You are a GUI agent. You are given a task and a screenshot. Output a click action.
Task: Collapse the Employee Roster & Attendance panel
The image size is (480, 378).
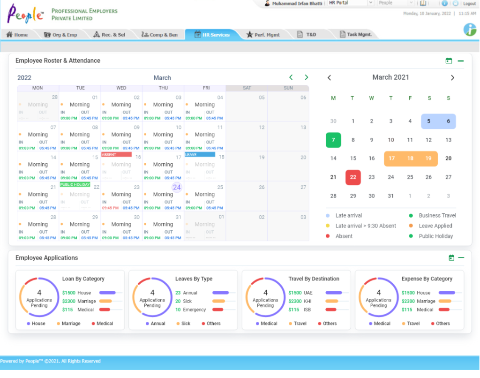(x=461, y=61)
